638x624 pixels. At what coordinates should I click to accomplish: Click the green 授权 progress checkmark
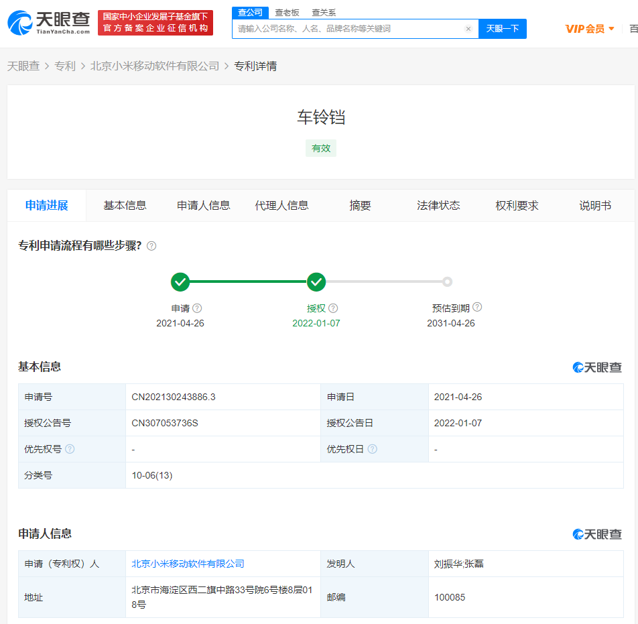click(x=316, y=282)
